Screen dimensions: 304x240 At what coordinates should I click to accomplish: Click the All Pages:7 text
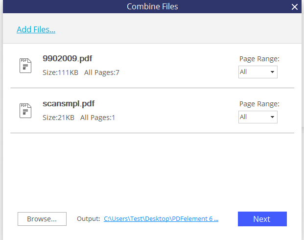102,72
